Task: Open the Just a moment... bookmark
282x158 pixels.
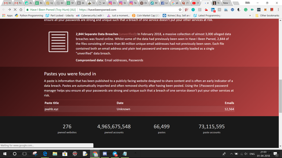Action: click(118, 16)
